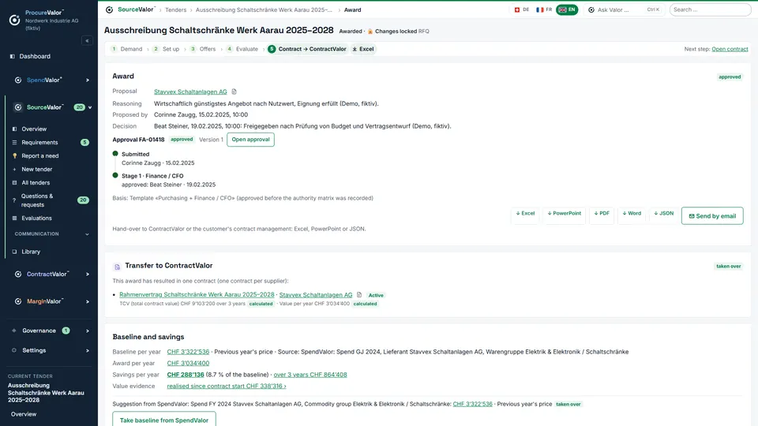This screenshot has width=758, height=426.
Task: Click the taken over badge in Transfer section
Action: point(729,266)
